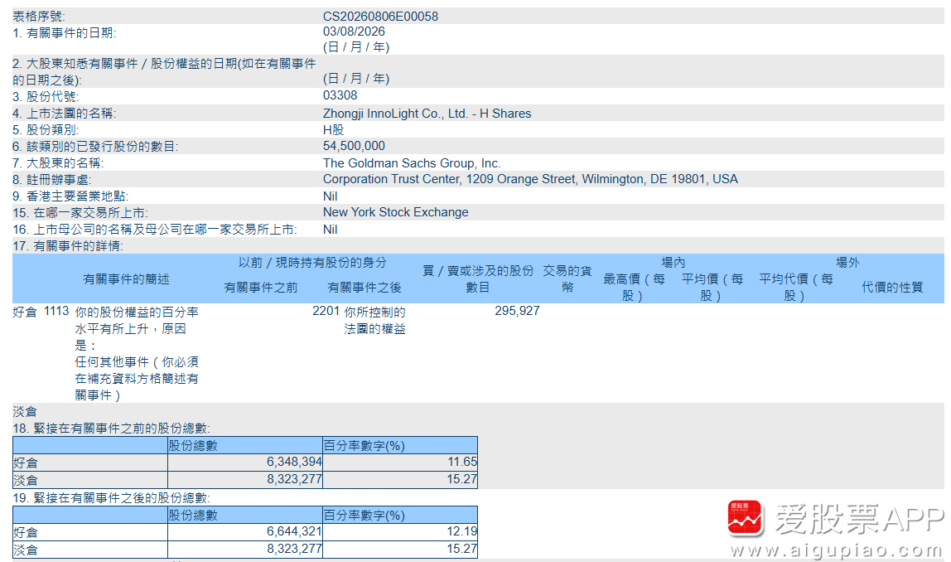Select percentage 15.27 in section 18
The width and height of the screenshot is (951, 562).
click(462, 479)
